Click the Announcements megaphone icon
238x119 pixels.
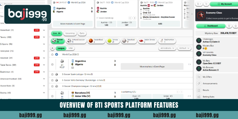click(x=199, y=84)
